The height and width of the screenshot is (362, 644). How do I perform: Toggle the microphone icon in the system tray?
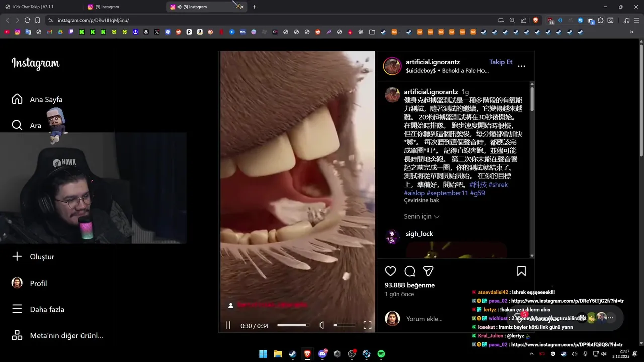585,354
